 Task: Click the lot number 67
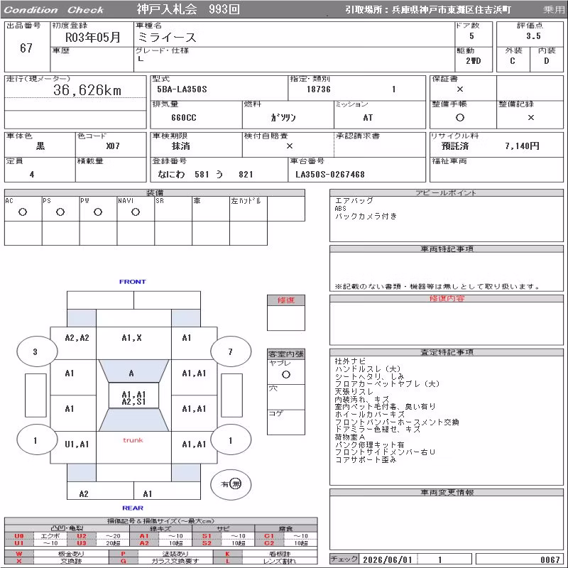click(26, 48)
